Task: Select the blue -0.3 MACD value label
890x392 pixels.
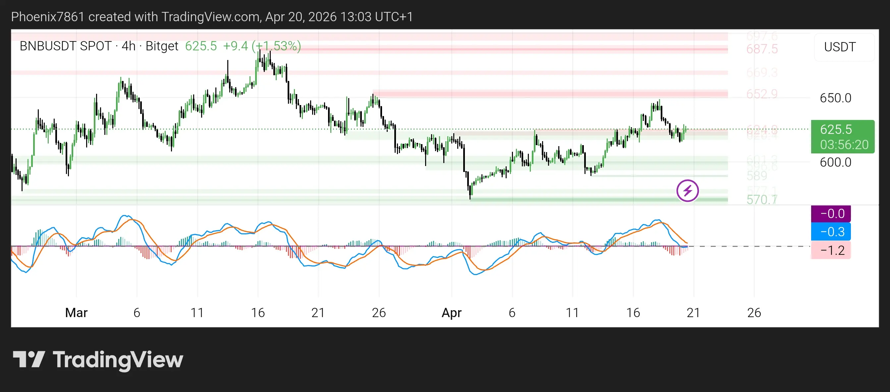Action: [x=831, y=232]
